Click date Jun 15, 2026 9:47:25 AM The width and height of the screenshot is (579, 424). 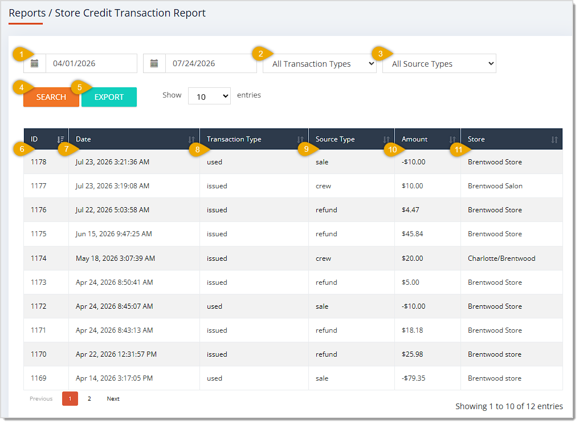coord(114,234)
